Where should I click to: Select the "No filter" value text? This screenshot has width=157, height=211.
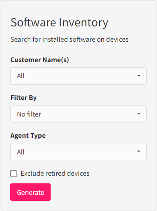click(x=29, y=114)
